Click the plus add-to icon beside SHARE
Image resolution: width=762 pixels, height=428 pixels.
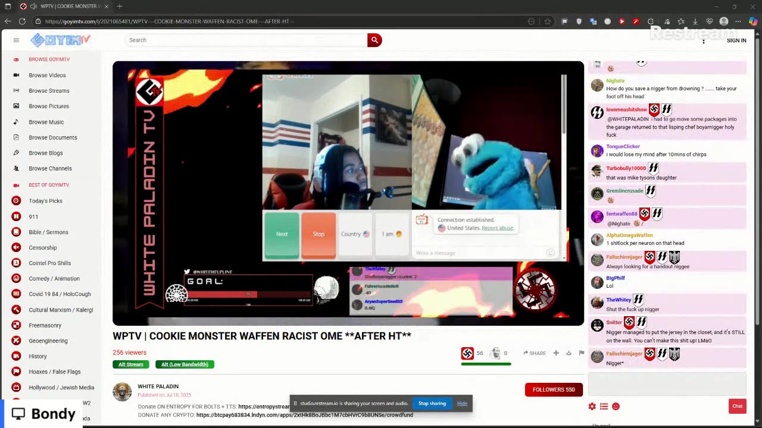pos(556,353)
